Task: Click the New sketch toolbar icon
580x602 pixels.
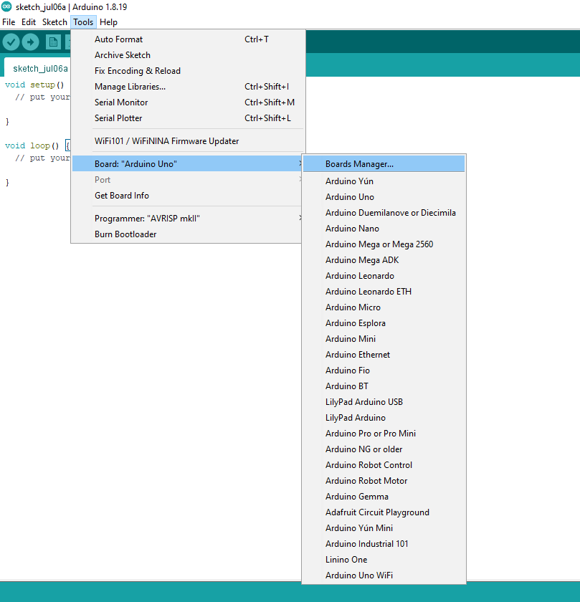Action: [x=53, y=42]
